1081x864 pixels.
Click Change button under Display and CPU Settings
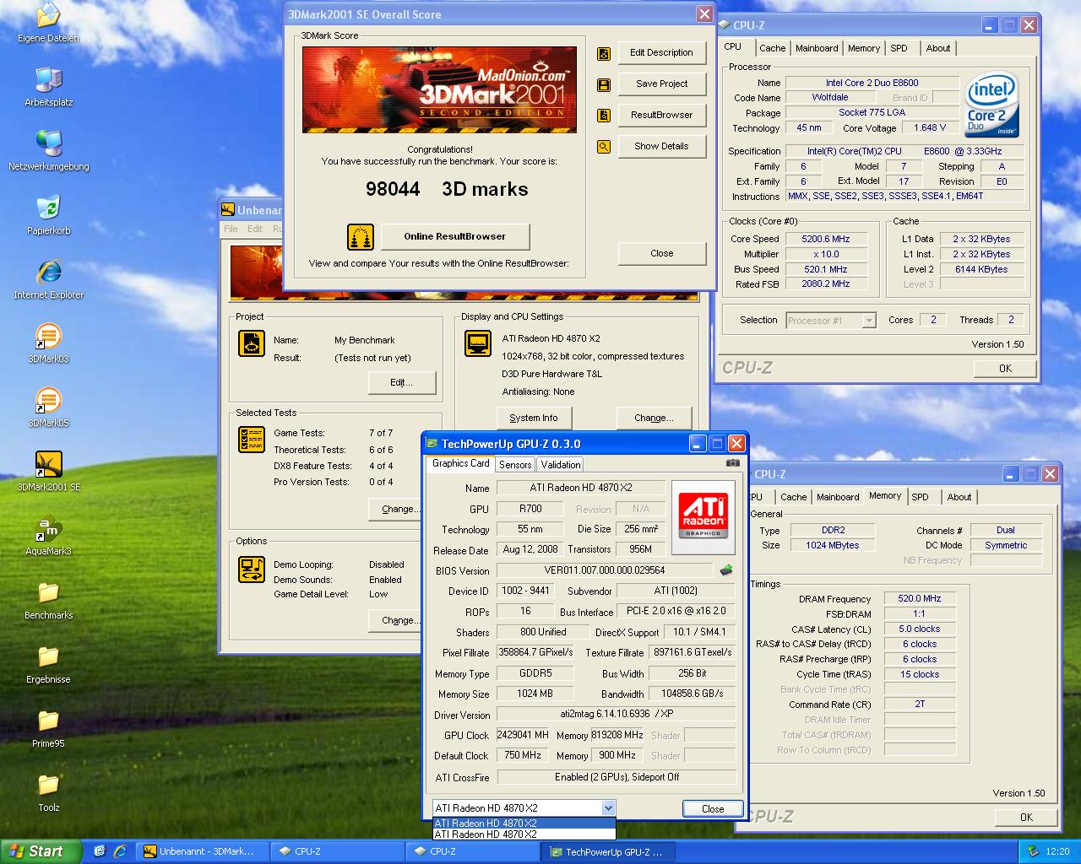pyautogui.click(x=654, y=418)
